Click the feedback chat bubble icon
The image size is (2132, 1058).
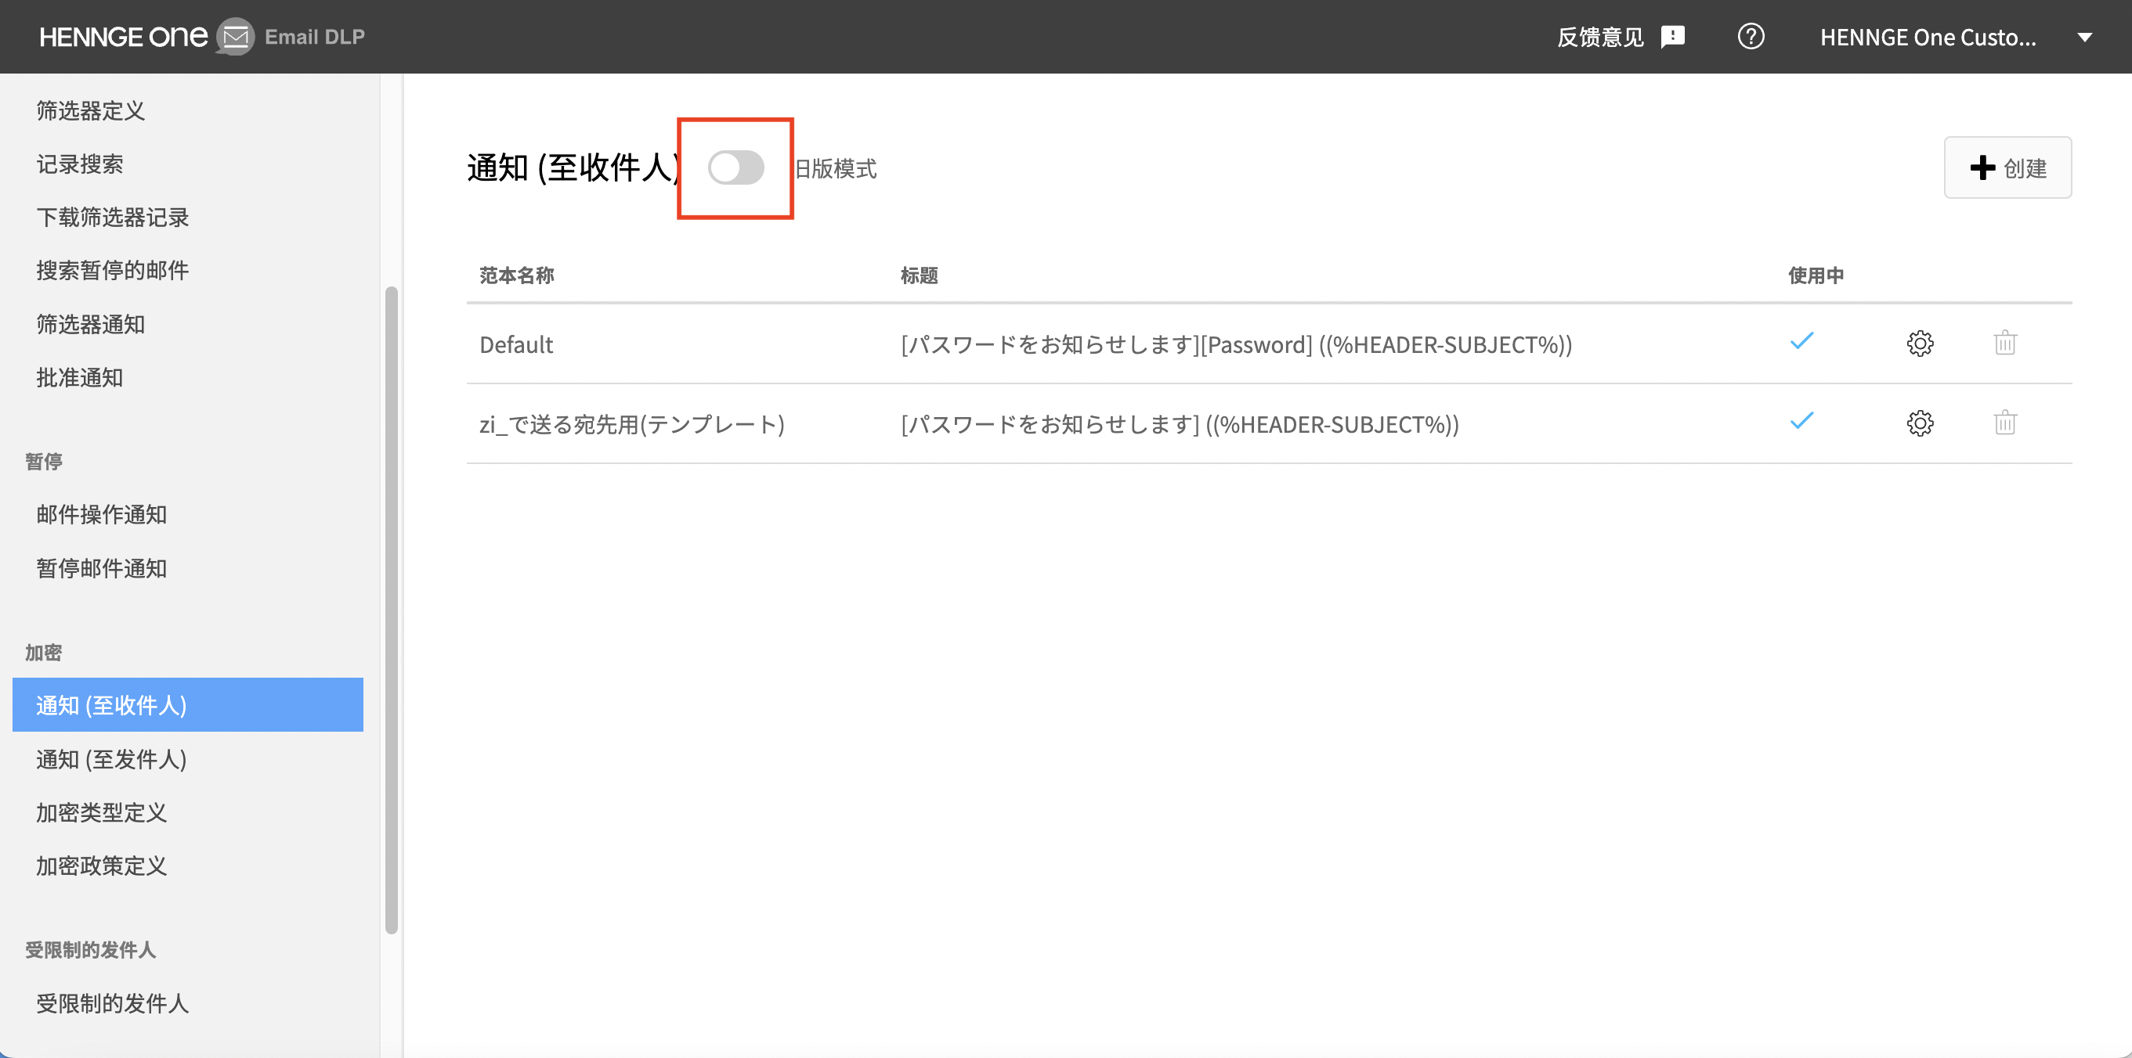pos(1673,37)
